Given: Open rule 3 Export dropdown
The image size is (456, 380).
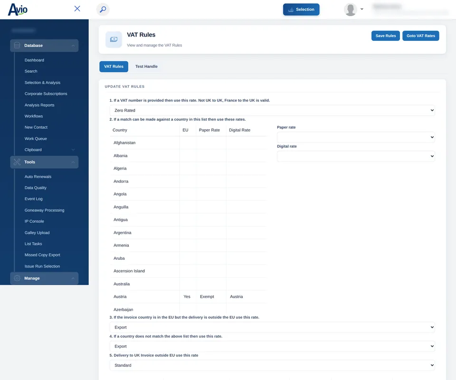Looking at the screenshot, I should [272, 327].
